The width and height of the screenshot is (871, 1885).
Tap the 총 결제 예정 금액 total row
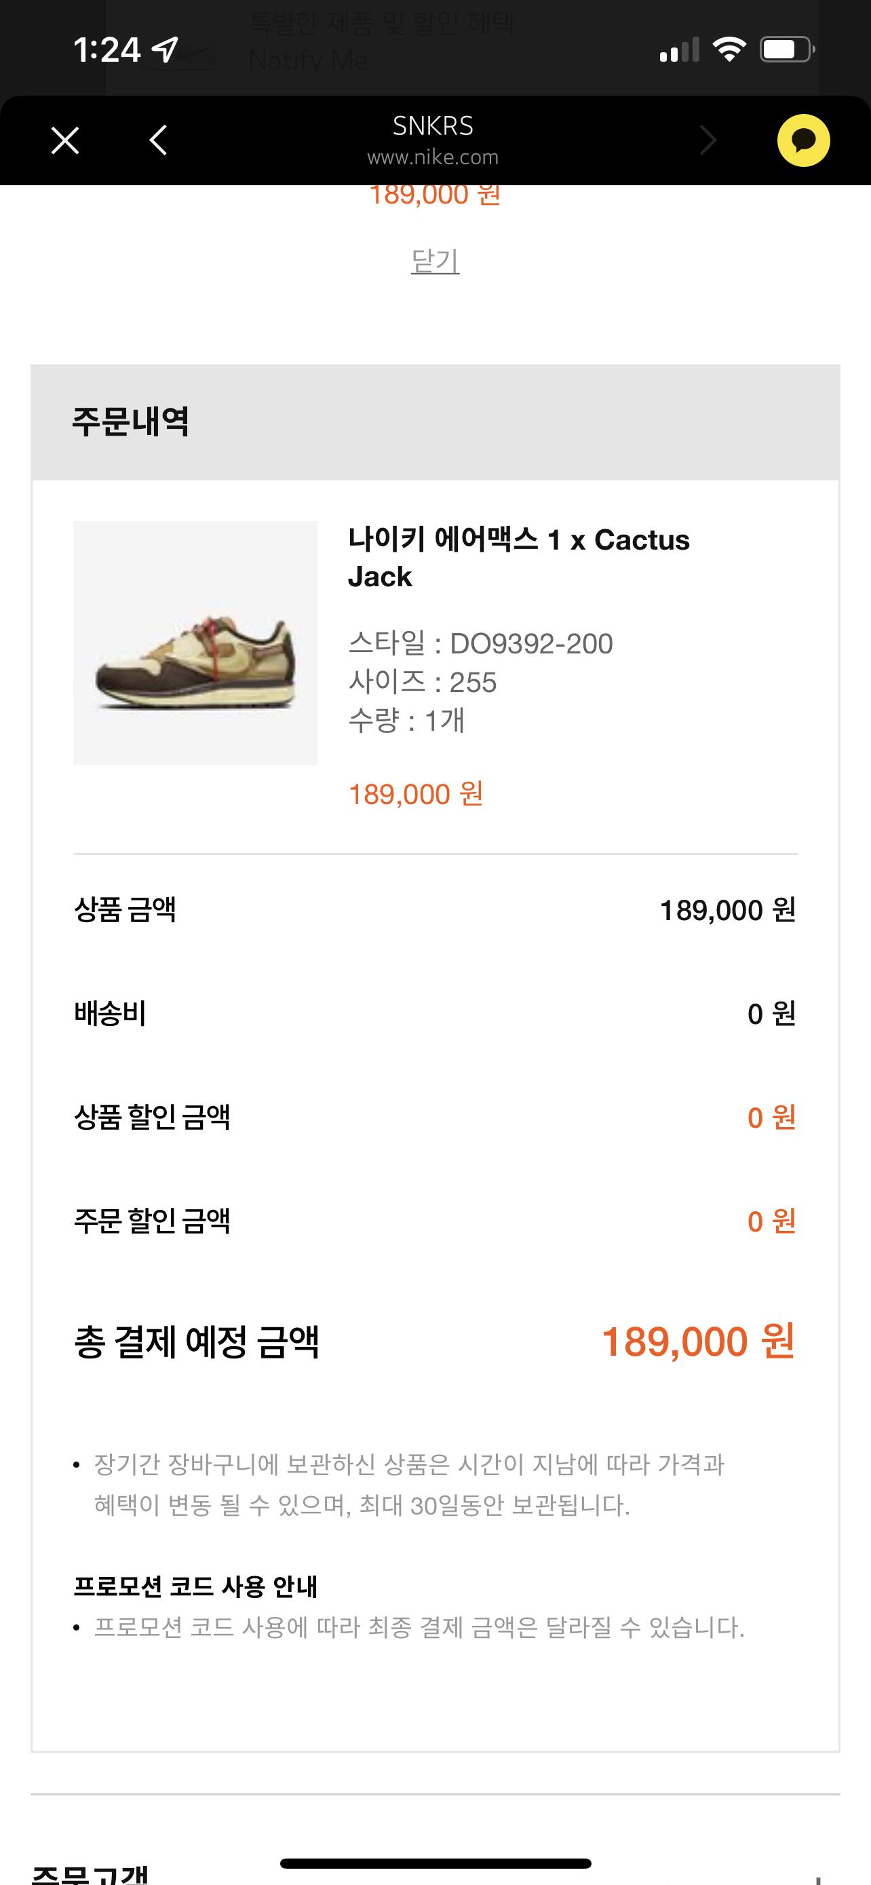pyautogui.click(x=434, y=1342)
